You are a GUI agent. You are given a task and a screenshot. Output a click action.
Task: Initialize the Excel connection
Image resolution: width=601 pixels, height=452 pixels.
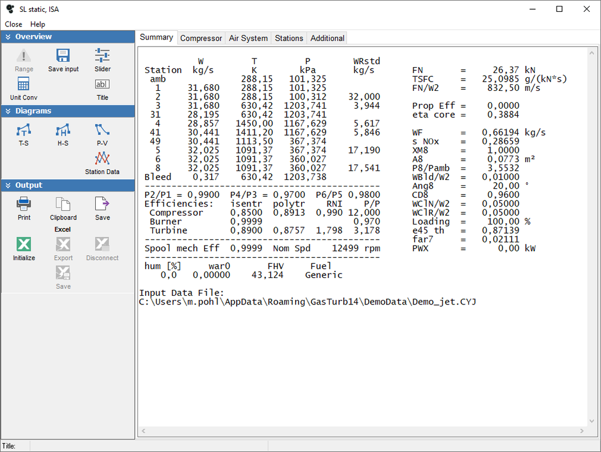pyautogui.click(x=24, y=245)
